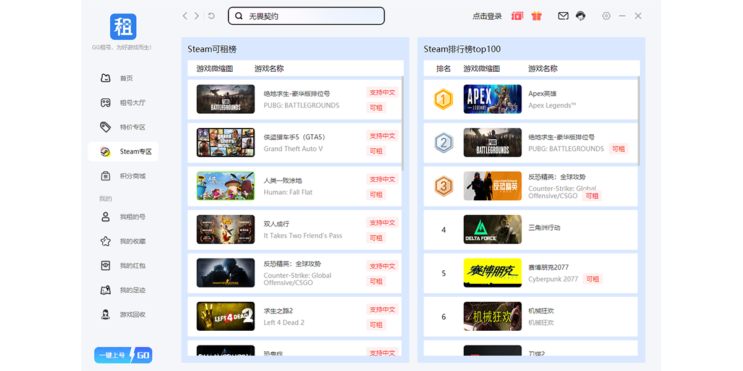Click 可租 tag beside Cyberpunk 2077
The height and width of the screenshot is (371, 743).
point(593,279)
